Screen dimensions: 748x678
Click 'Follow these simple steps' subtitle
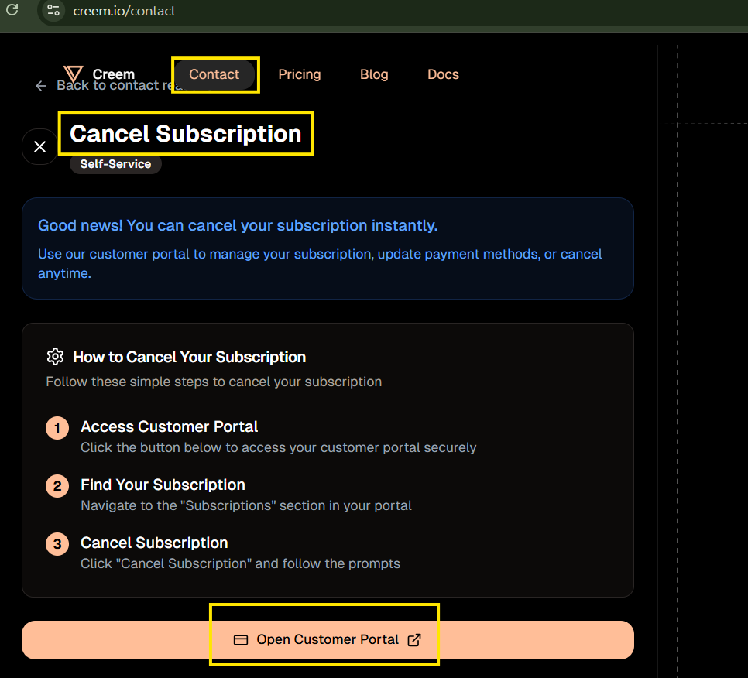(x=214, y=382)
